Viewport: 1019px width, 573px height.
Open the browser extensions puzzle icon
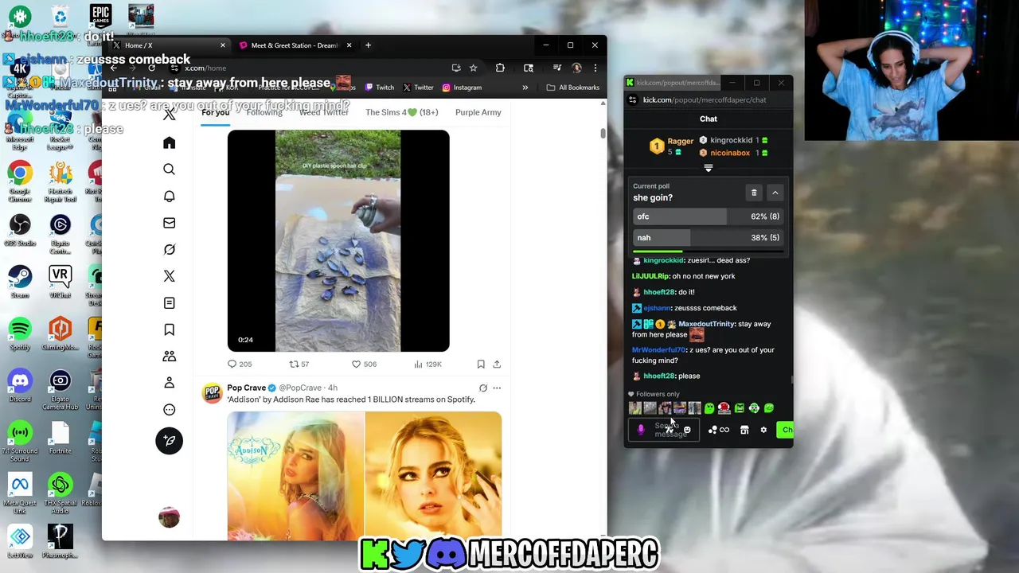[500, 68]
